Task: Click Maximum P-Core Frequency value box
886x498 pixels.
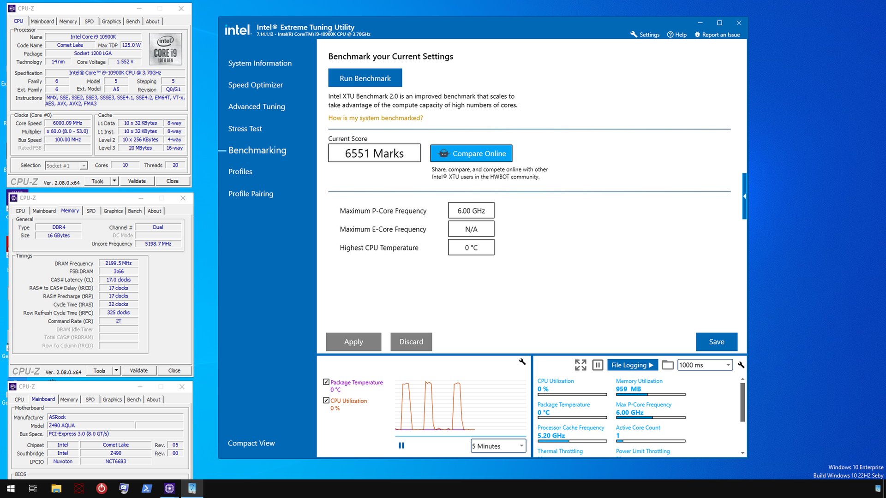Action: pyautogui.click(x=471, y=211)
